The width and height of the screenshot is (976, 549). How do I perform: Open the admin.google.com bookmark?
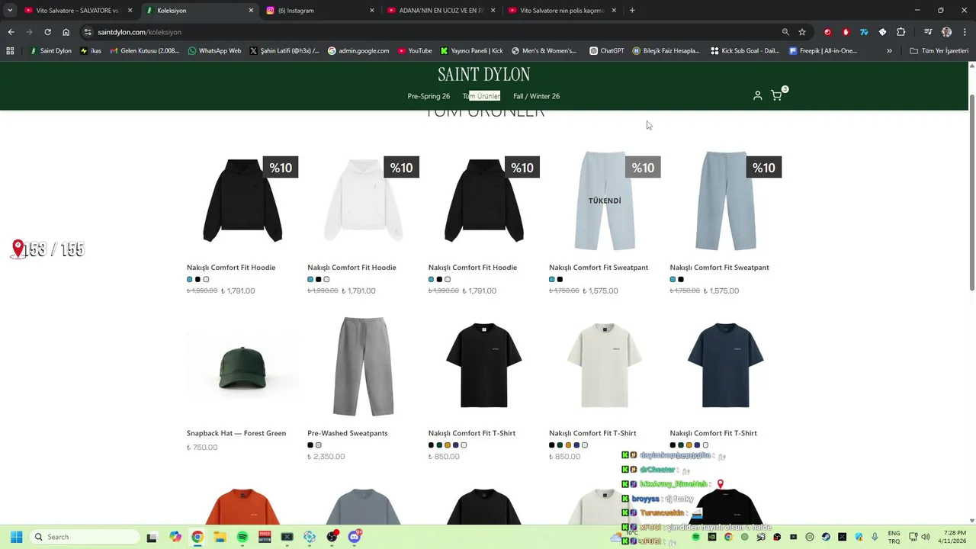358,51
